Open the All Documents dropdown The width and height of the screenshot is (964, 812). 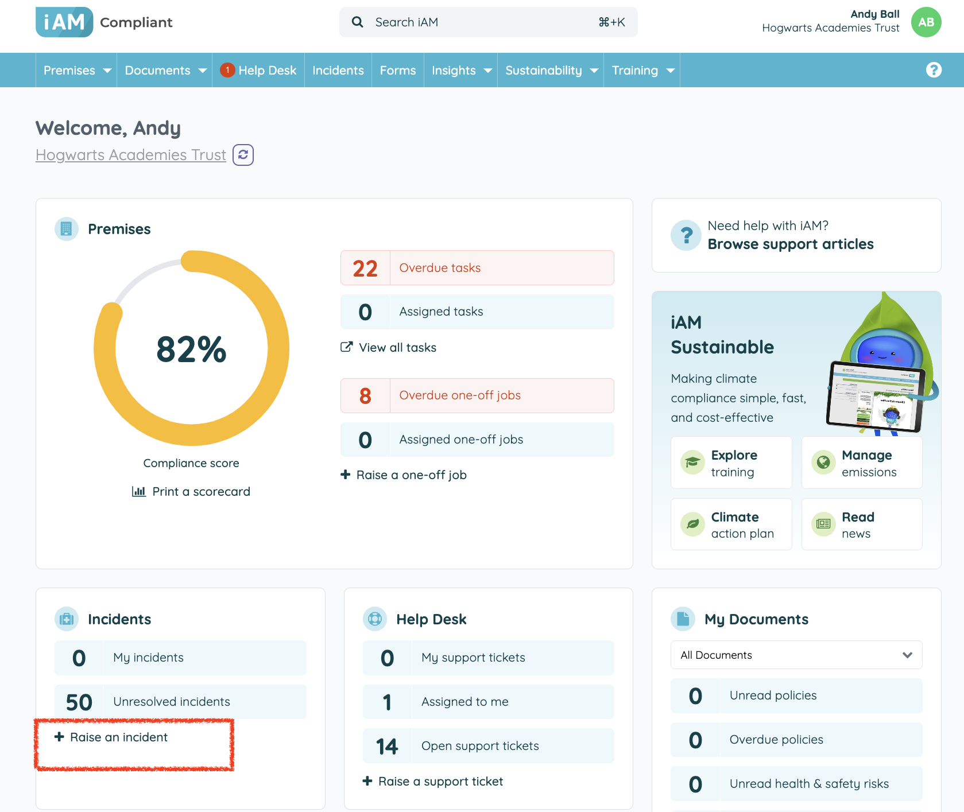coord(796,655)
